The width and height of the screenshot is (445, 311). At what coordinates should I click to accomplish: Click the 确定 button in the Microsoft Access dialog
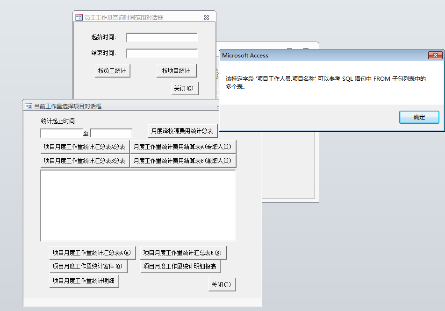419,117
